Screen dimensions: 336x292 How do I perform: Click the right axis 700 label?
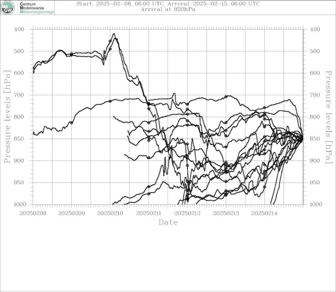[x=315, y=95]
